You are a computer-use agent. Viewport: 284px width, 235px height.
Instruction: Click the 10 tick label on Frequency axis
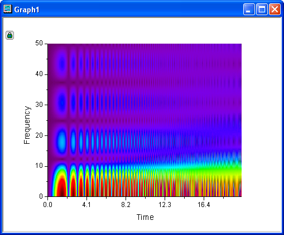coord(39,166)
